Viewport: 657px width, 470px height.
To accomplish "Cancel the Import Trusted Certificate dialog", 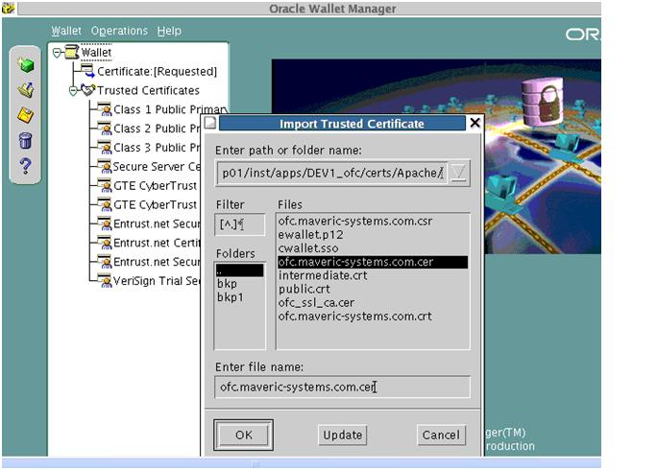I will click(441, 435).
